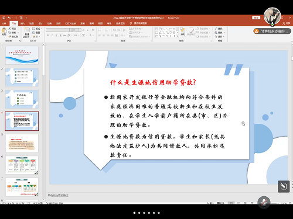Click the Share button at top right
The image size is (293, 219).
pos(287,23)
